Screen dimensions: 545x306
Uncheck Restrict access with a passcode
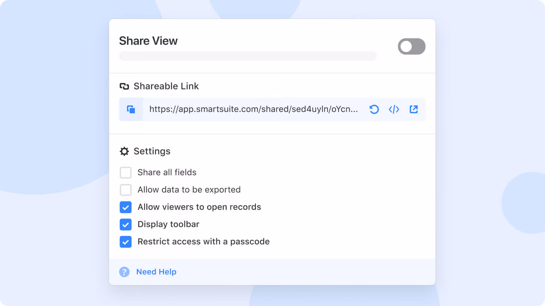(x=126, y=242)
